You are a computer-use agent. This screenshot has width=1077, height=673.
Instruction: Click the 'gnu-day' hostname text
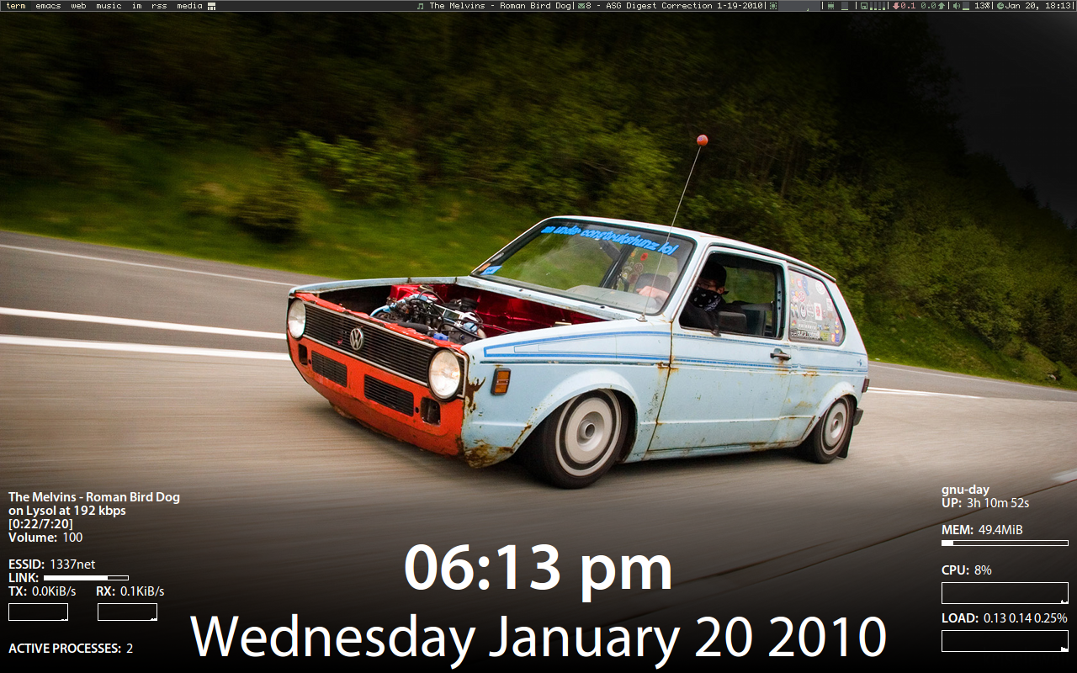[x=965, y=490]
